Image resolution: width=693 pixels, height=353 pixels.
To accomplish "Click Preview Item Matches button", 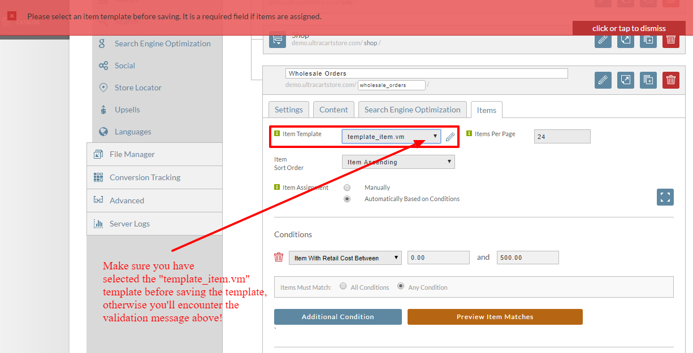I will coord(495,317).
